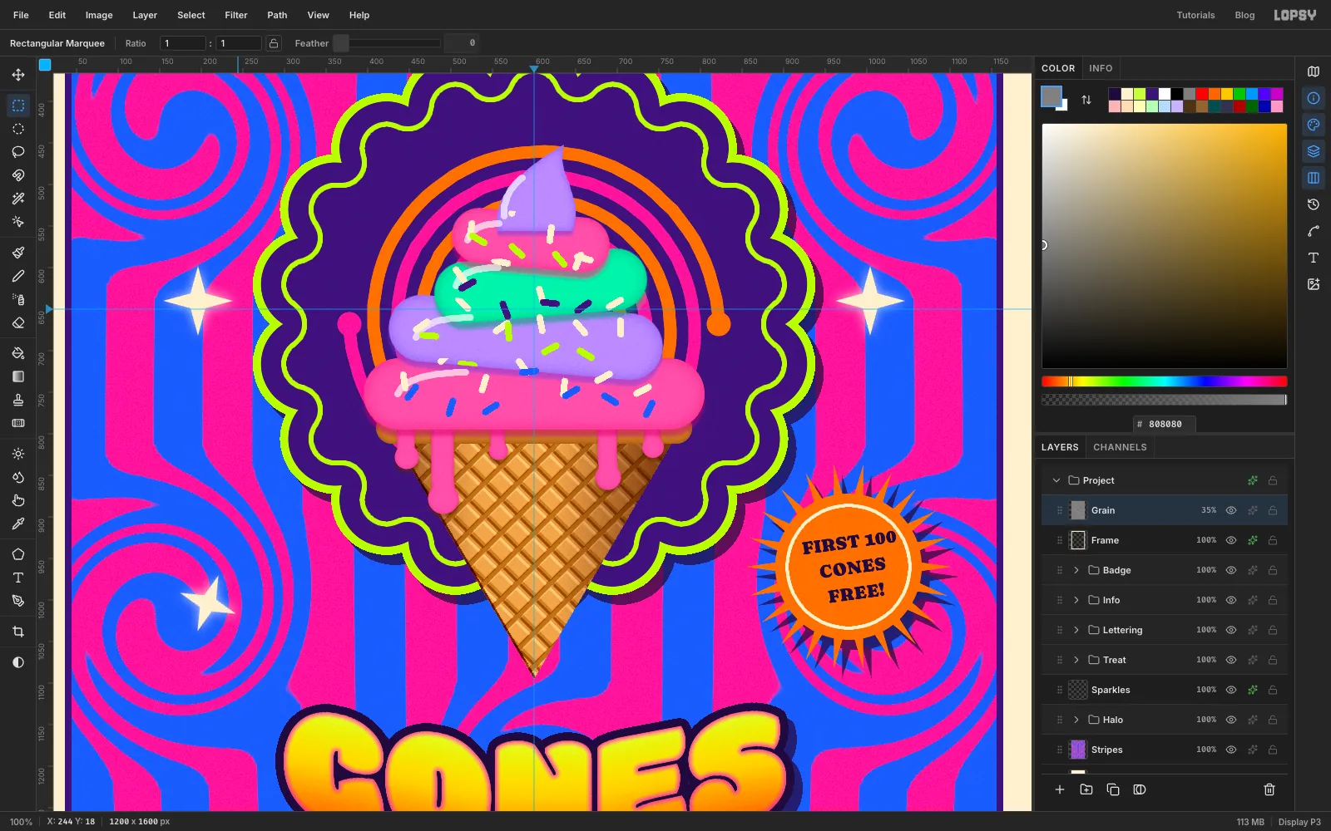
Task: Toggle the ratio lock in options bar
Action: tap(274, 43)
